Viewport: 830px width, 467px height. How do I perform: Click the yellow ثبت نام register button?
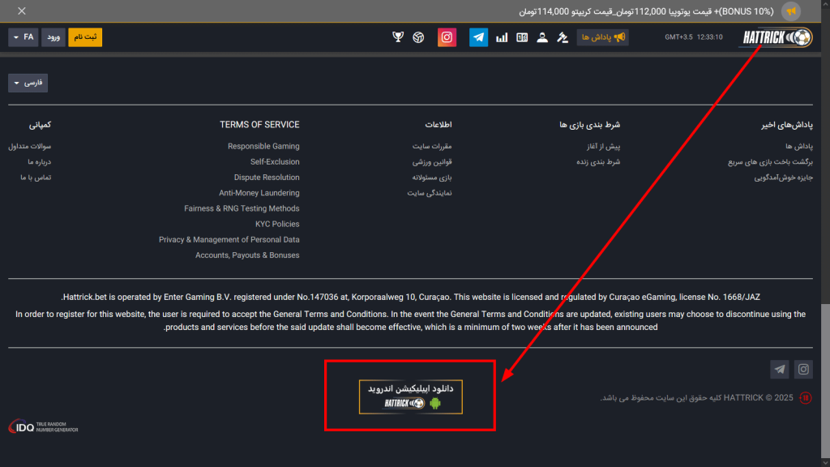pyautogui.click(x=84, y=36)
